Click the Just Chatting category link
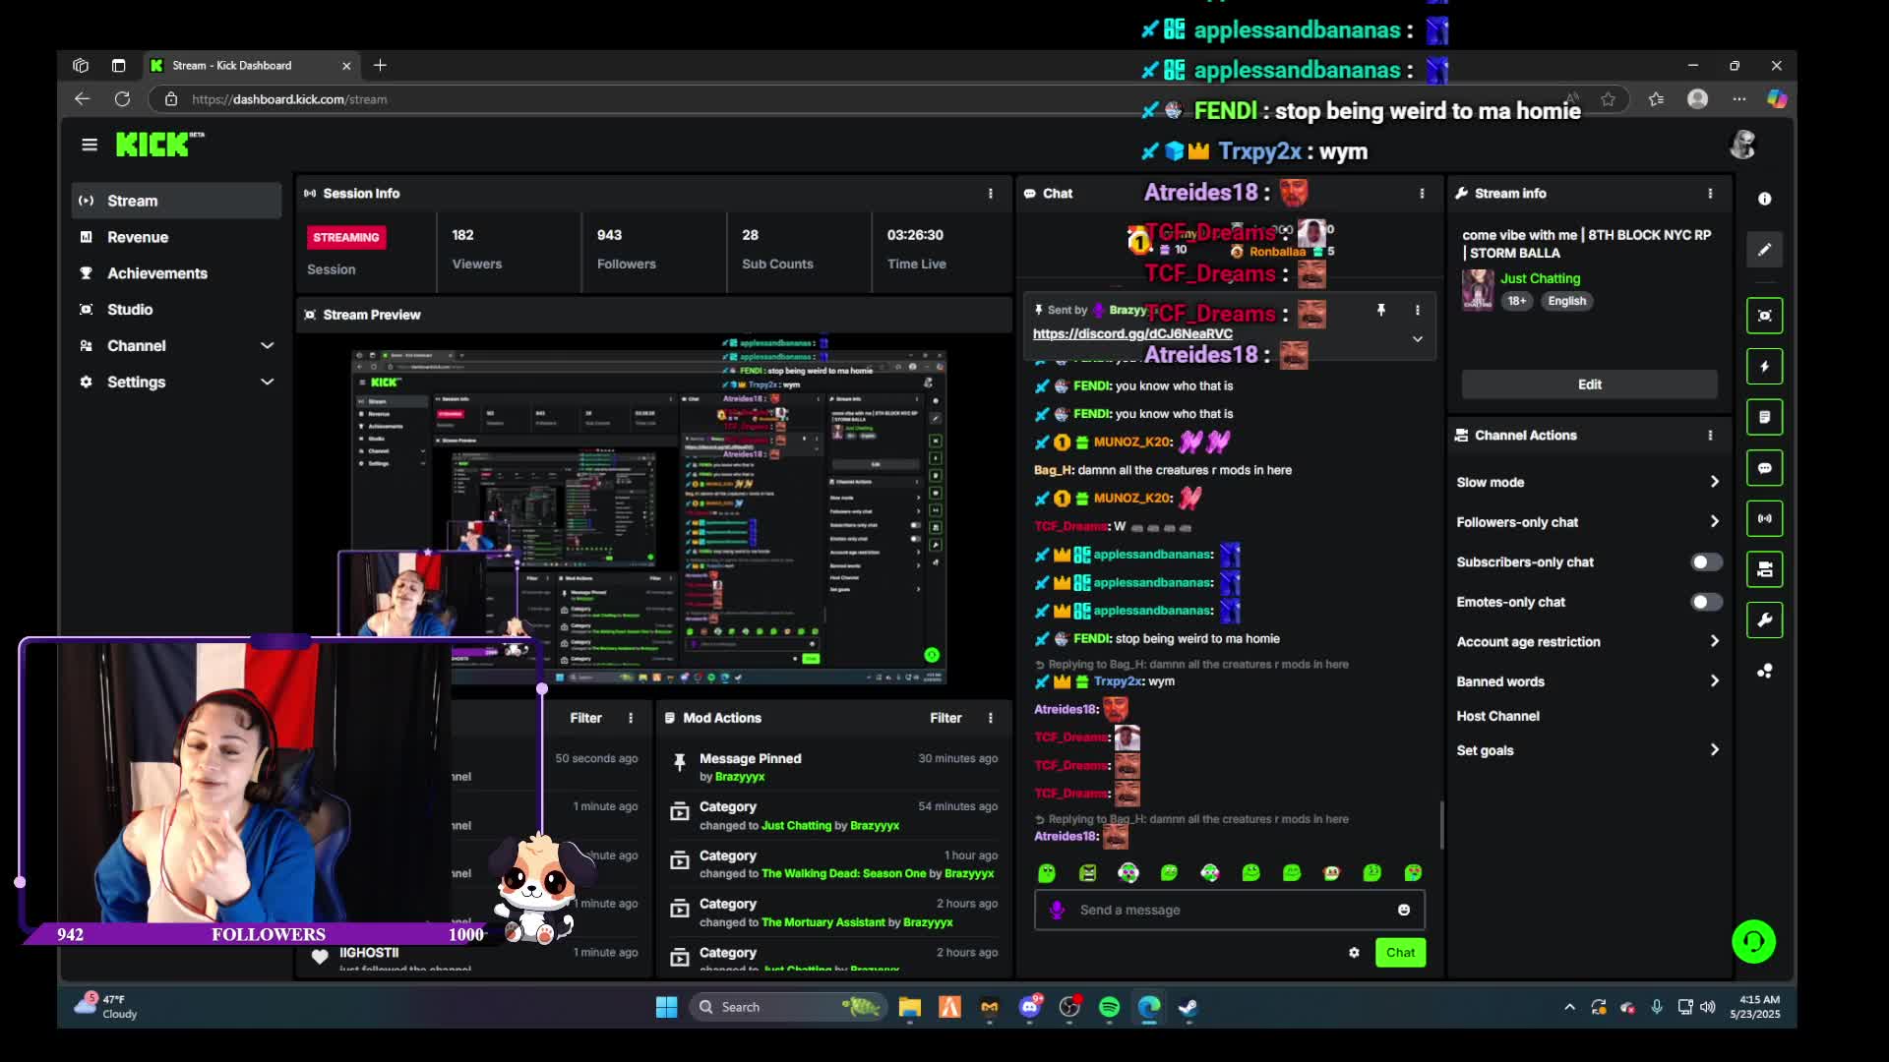This screenshot has height=1062, width=1889. [1540, 278]
